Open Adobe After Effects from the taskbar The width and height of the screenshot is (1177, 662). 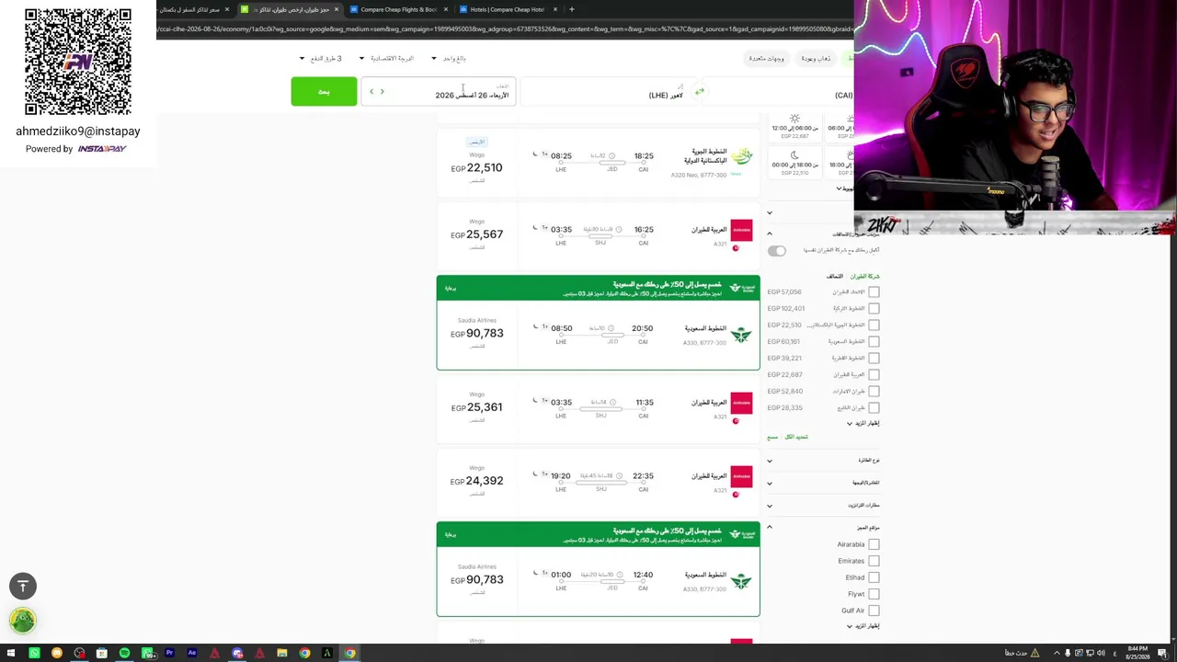tap(192, 654)
